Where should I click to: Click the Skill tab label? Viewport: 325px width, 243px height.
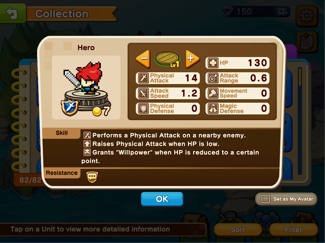[x=61, y=133]
